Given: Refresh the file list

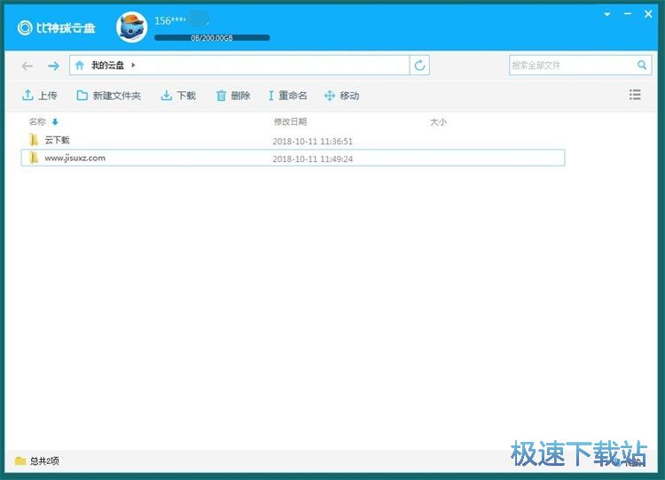Looking at the screenshot, I should coord(419,66).
